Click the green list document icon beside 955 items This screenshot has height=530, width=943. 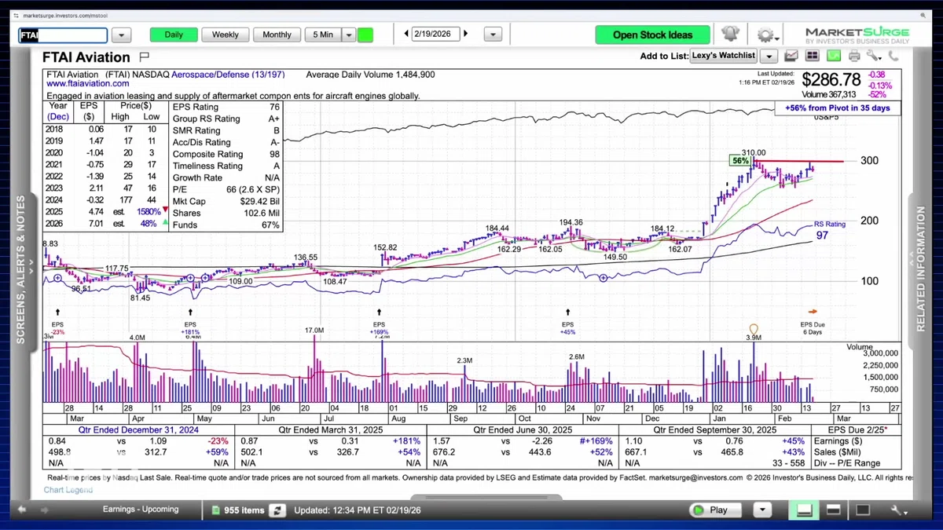(216, 510)
